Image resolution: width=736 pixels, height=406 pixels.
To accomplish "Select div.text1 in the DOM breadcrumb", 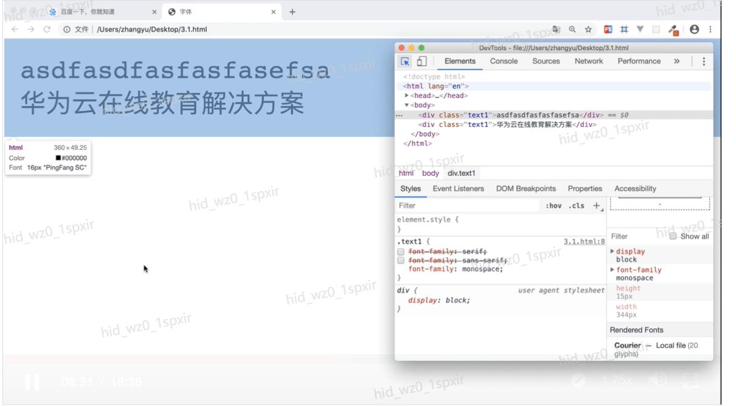I will (x=461, y=173).
